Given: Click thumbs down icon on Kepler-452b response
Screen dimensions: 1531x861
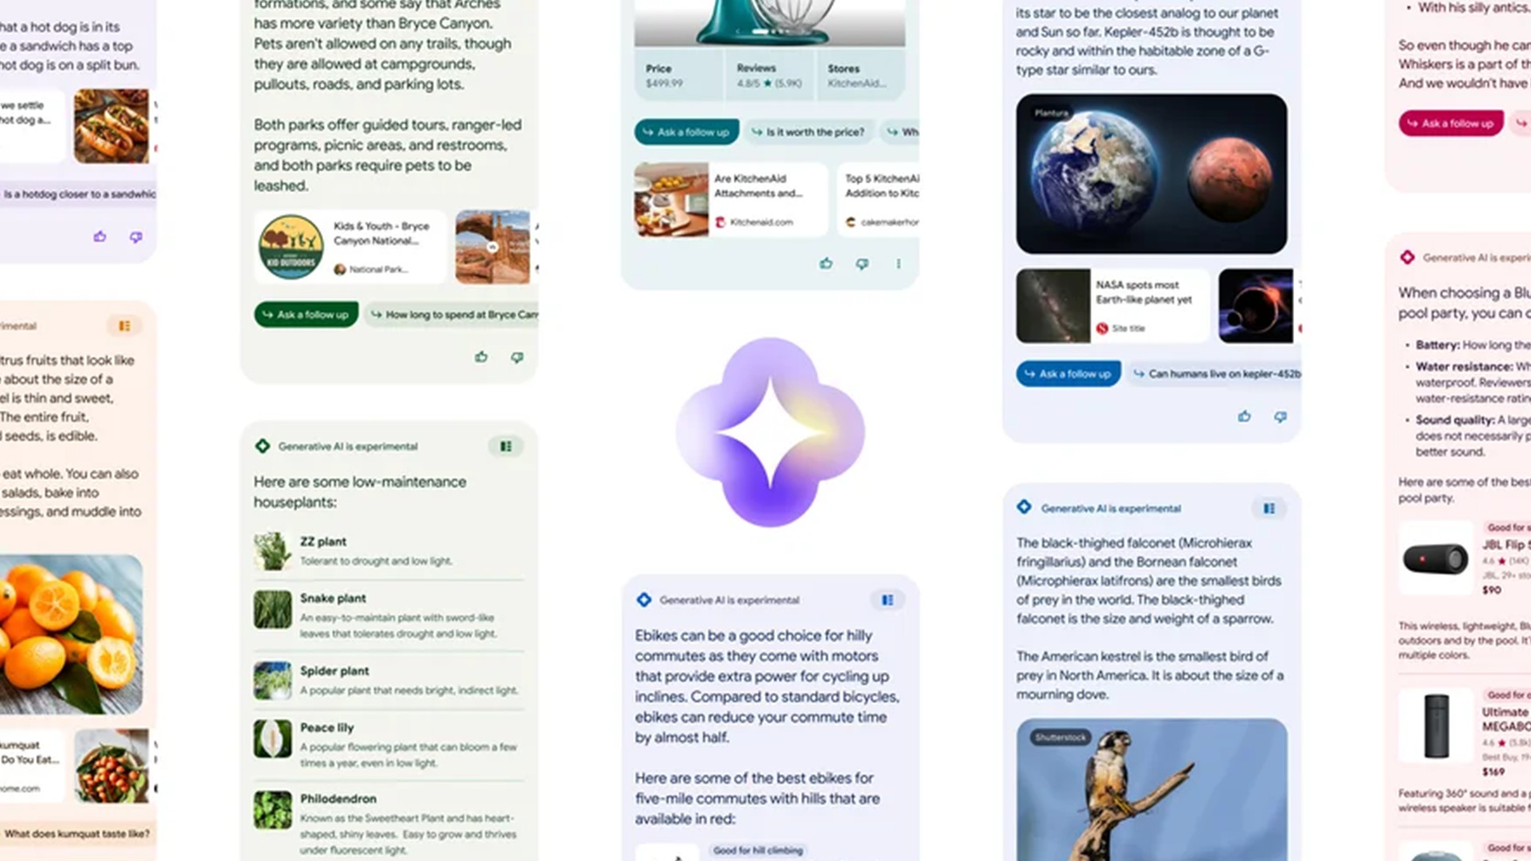Looking at the screenshot, I should point(1281,415).
